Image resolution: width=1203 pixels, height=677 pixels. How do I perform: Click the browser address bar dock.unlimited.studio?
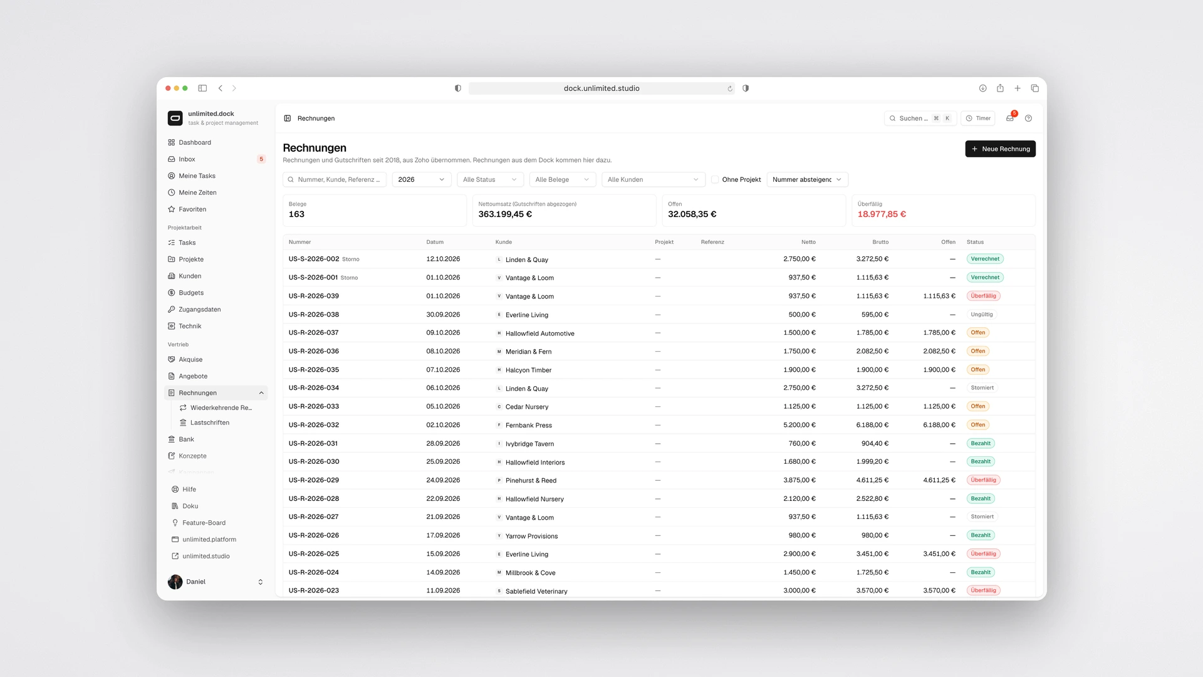pyautogui.click(x=601, y=88)
